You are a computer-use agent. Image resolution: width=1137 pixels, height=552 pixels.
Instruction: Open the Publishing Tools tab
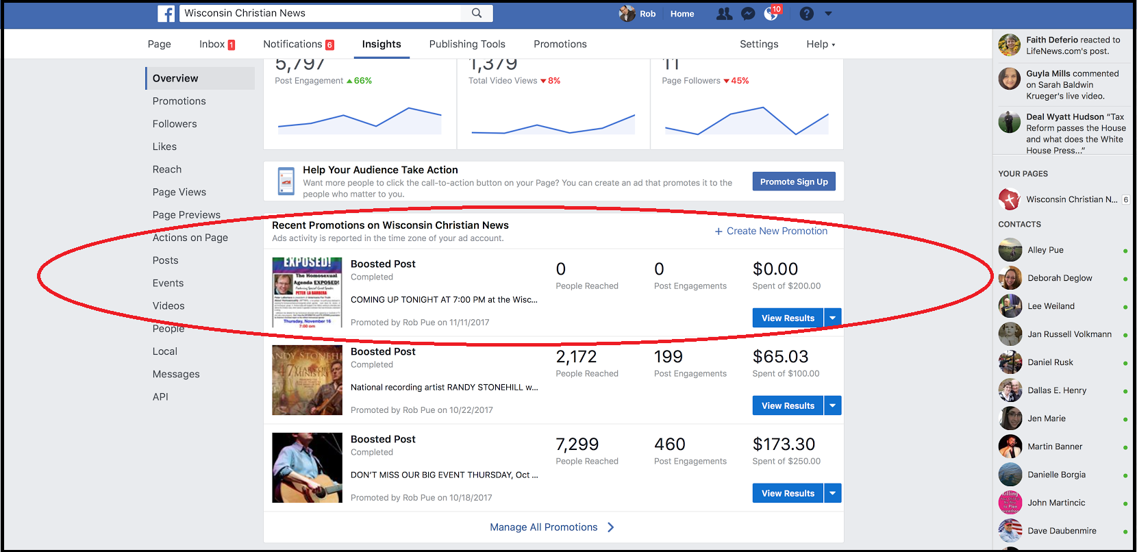pos(467,44)
